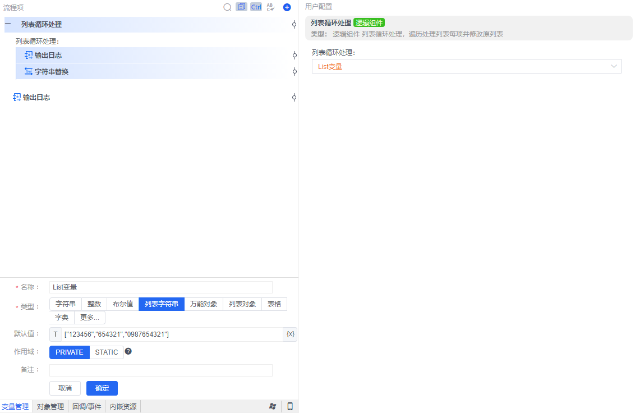Screen dimensions: 635x413
Task: Click the {x} expression toggle on 默认值 field
Action: pos(290,334)
